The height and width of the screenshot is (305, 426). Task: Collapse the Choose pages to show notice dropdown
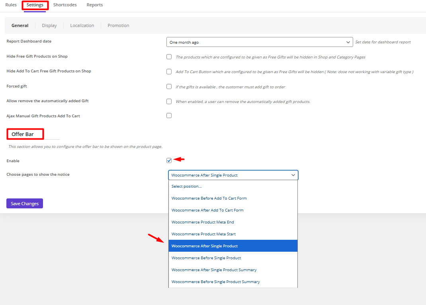pyautogui.click(x=233, y=175)
